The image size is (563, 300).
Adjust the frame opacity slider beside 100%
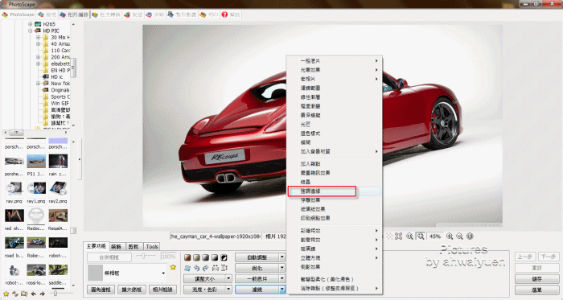coord(143,257)
